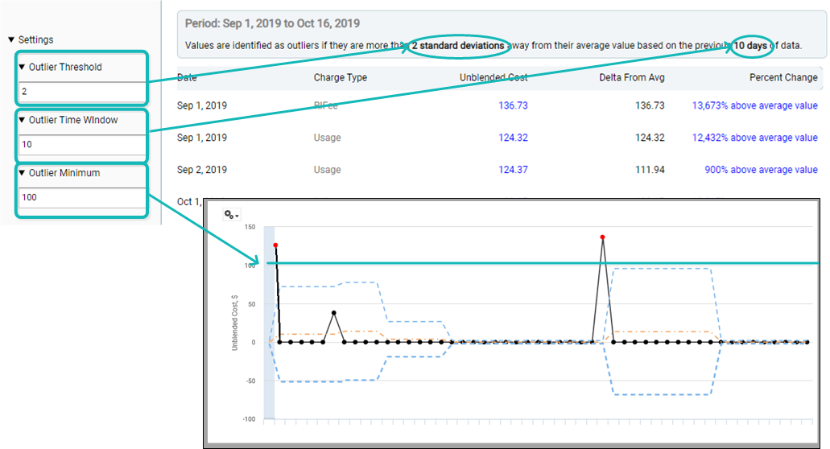The image size is (830, 449).
Task: Open the 124.37 unblended cost link
Action: [x=513, y=170]
